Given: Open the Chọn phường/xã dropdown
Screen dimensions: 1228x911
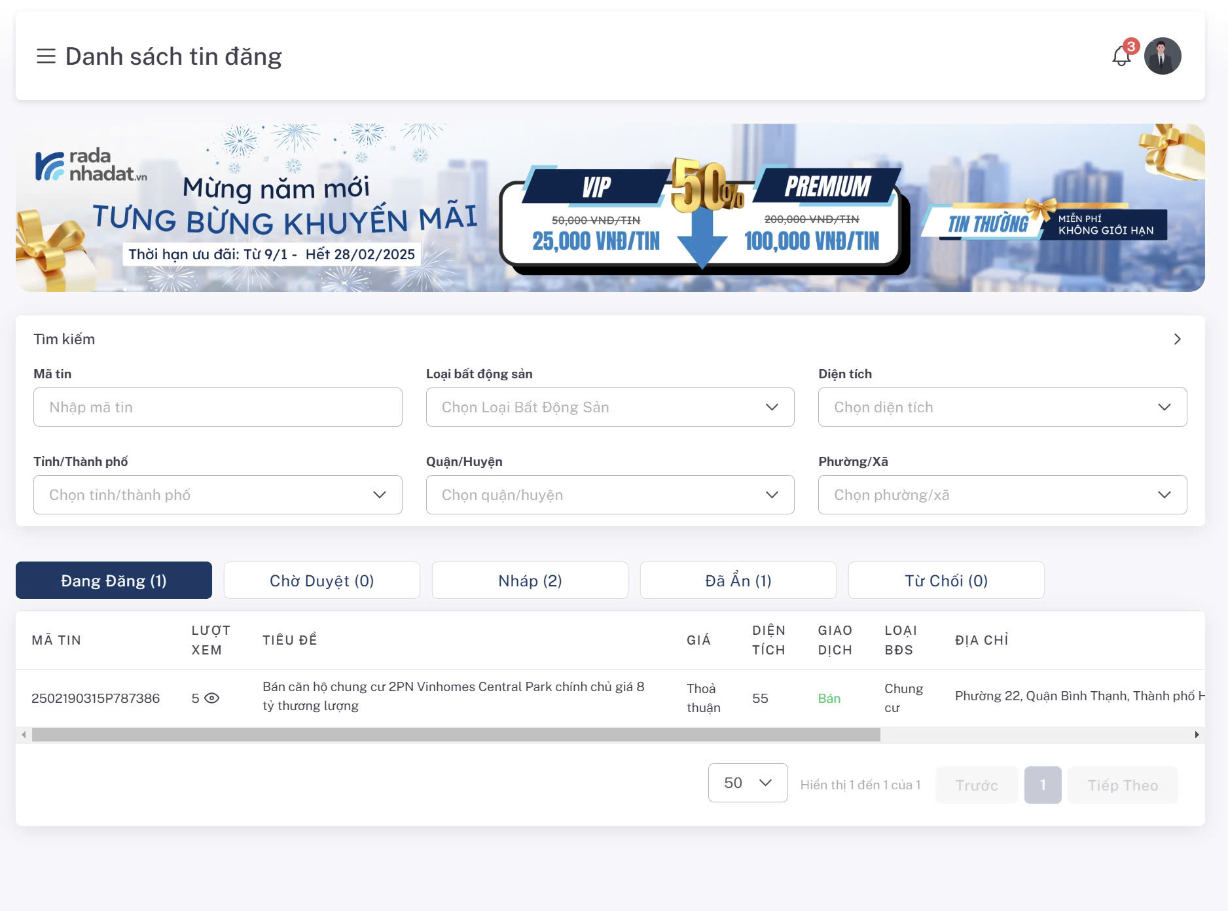Looking at the screenshot, I should pyautogui.click(x=1002, y=495).
